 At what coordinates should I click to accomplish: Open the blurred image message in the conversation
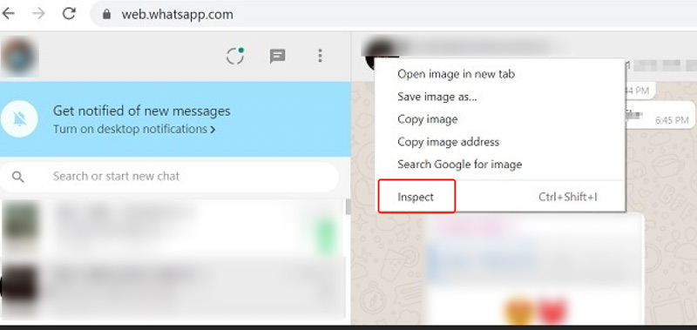(533, 269)
